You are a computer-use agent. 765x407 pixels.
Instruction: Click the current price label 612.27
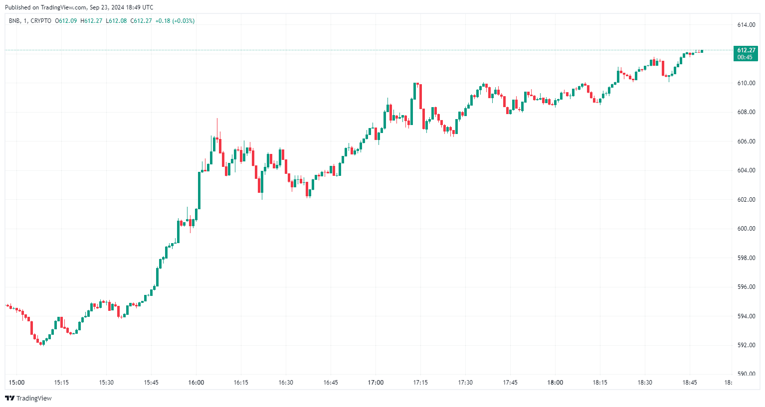coord(746,50)
